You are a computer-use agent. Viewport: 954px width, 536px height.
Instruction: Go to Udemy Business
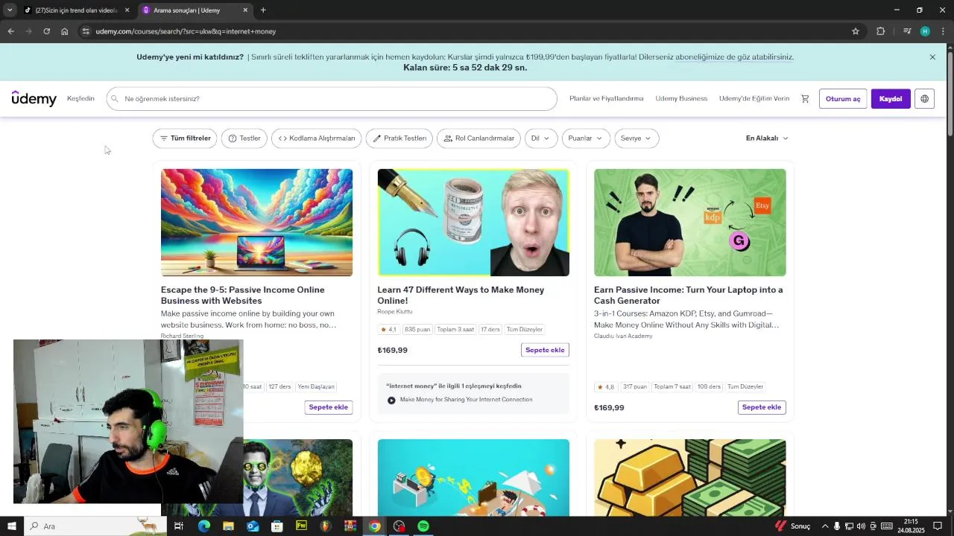[681, 98]
